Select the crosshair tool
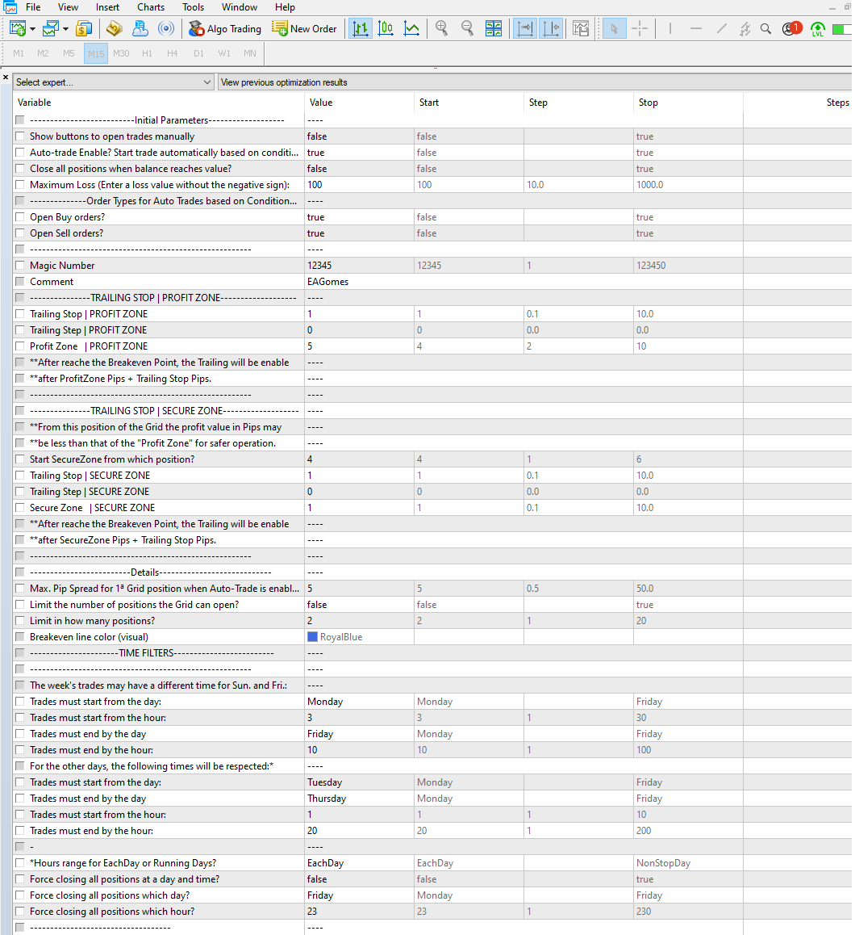This screenshot has height=935, width=855. pos(640,28)
